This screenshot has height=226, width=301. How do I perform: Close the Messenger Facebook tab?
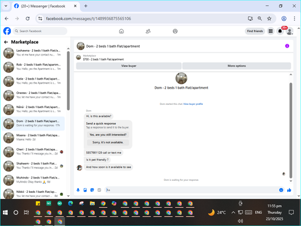point(75,6)
